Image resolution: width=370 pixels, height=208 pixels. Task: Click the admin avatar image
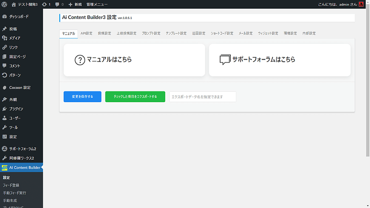(x=361, y=4)
